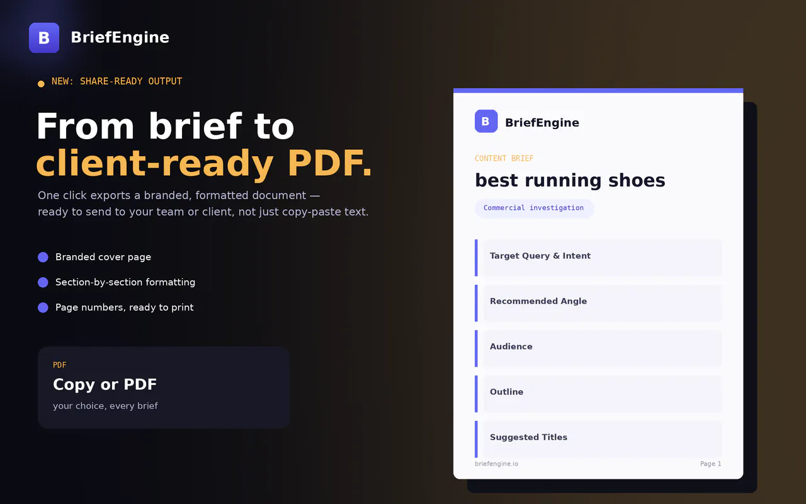Image resolution: width=806 pixels, height=504 pixels.
Task: Open the Recommended Angle section
Action: click(598, 303)
